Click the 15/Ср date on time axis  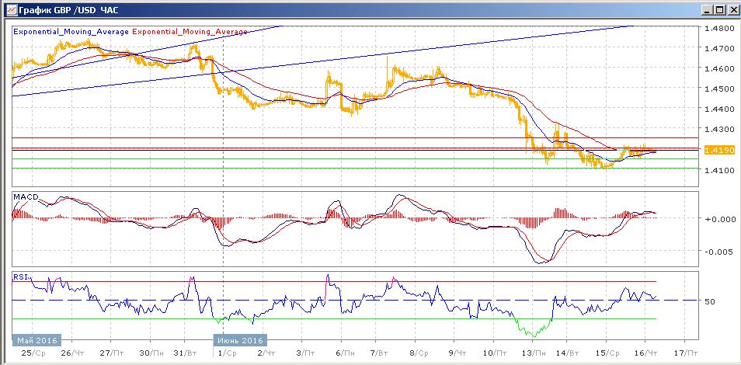pyautogui.click(x=607, y=353)
